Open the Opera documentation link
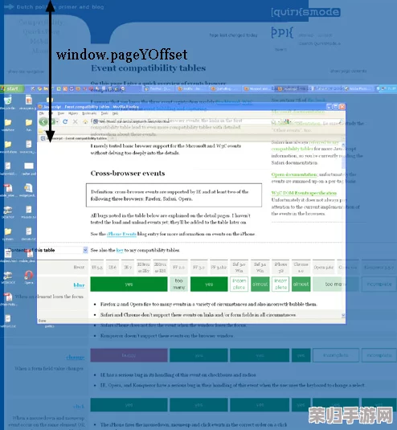 pyautogui.click(x=294, y=174)
